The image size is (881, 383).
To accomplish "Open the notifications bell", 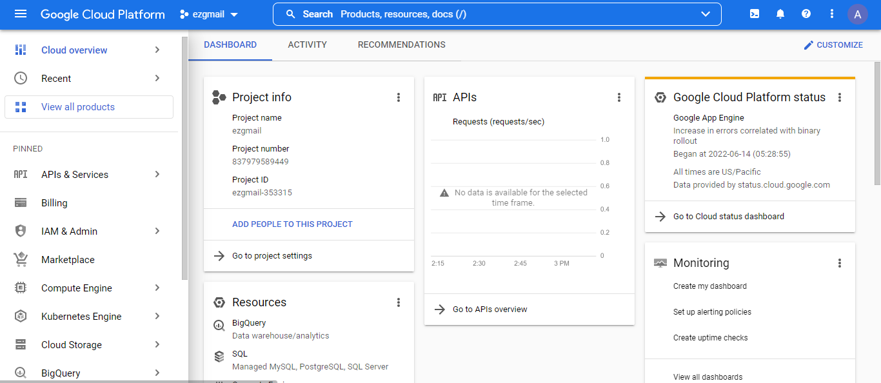I will (x=780, y=14).
